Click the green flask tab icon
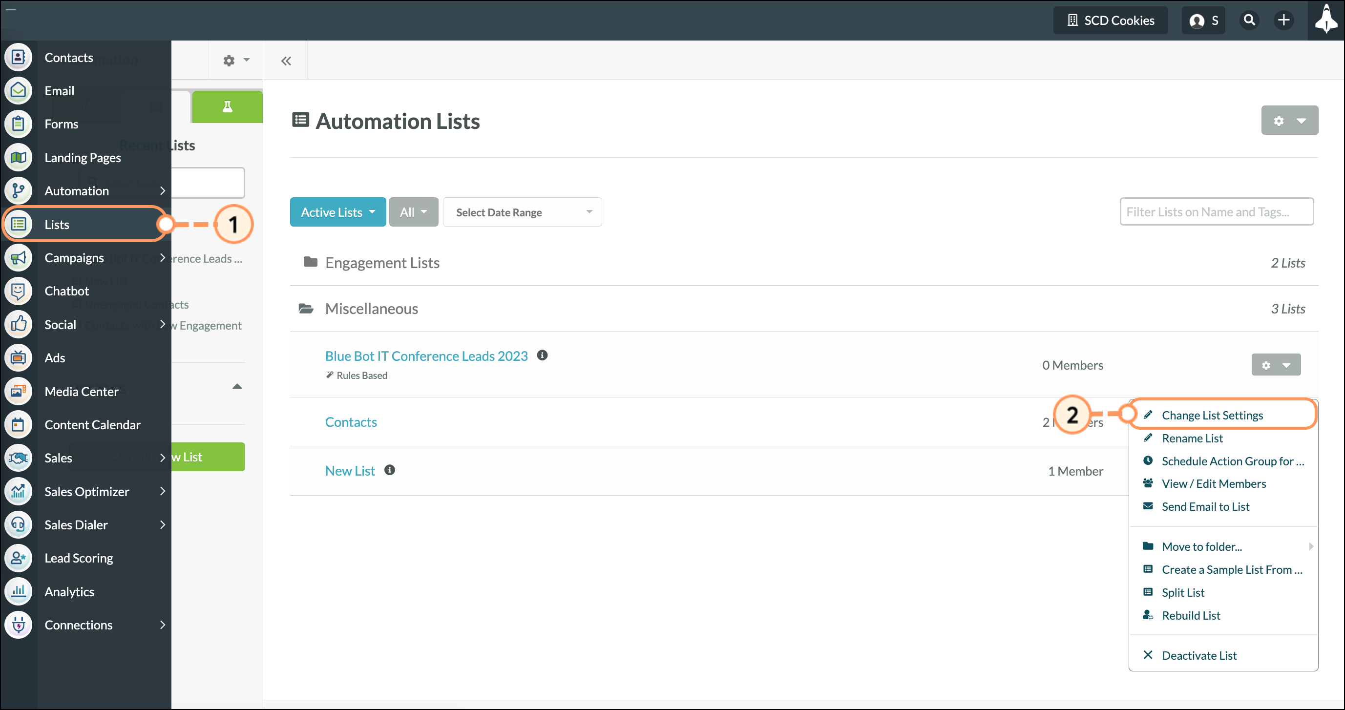The width and height of the screenshot is (1345, 710). (x=227, y=106)
